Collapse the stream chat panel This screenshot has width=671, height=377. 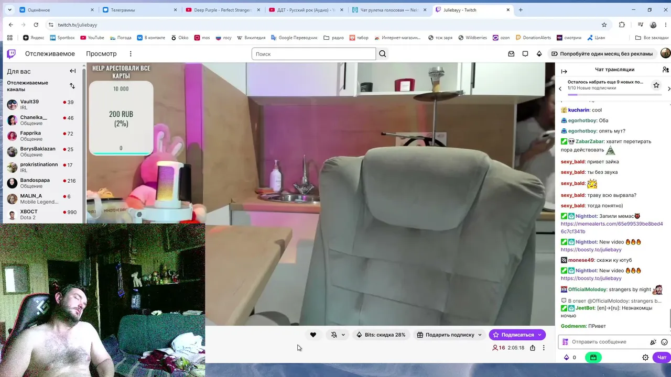click(564, 71)
